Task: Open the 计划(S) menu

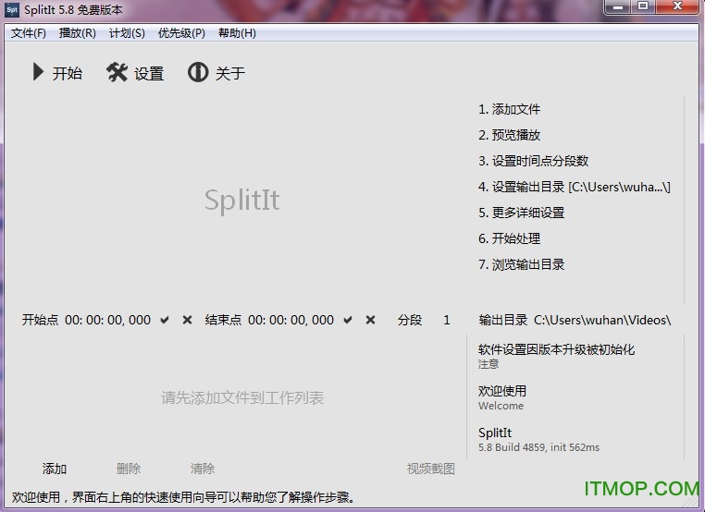Action: coord(127,33)
